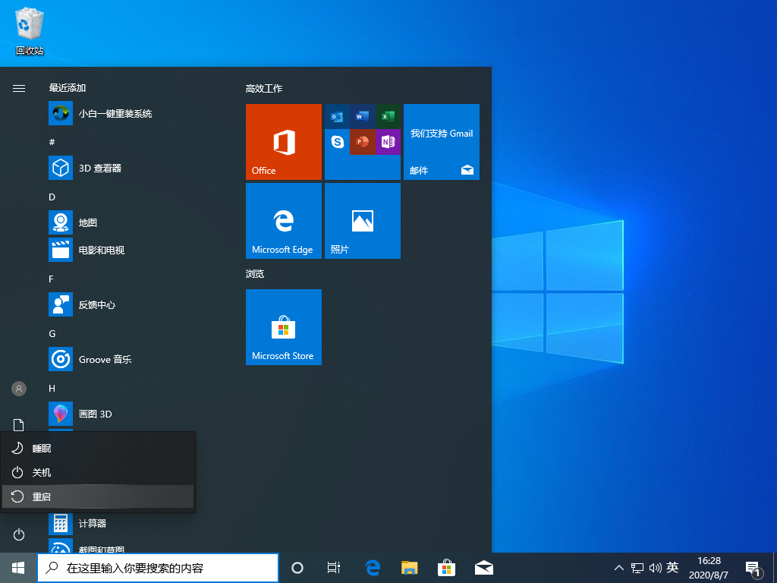The image size is (777, 583).
Task: Open the Microsoft Store tile
Action: point(283,327)
